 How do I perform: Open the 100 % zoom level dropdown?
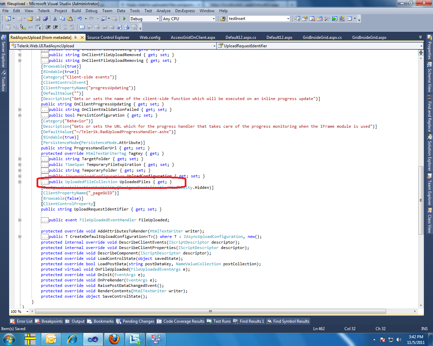pos(20,312)
